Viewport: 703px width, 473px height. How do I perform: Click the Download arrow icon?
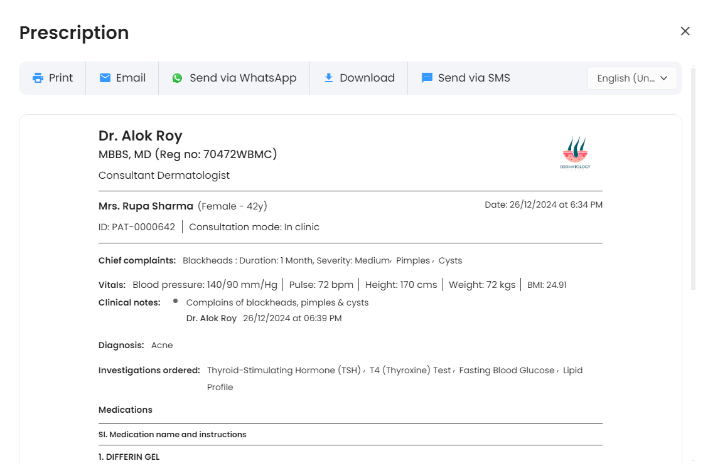point(328,78)
